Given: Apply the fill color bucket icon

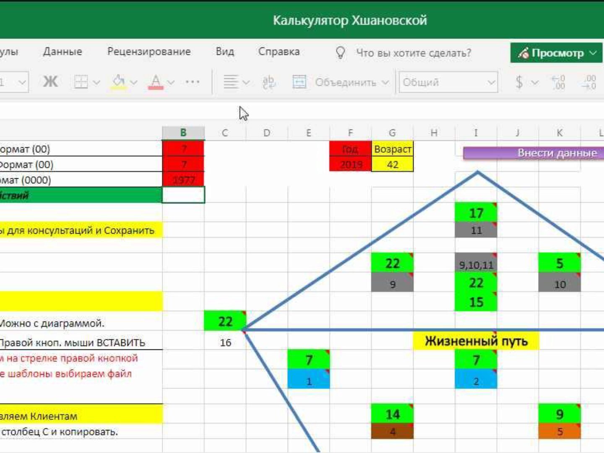Looking at the screenshot, I should click(x=119, y=82).
